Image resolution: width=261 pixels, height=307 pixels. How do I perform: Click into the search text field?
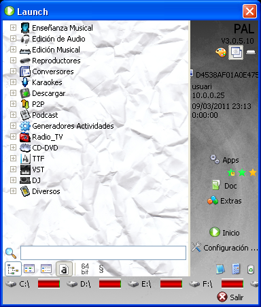pyautogui.click(x=103, y=253)
